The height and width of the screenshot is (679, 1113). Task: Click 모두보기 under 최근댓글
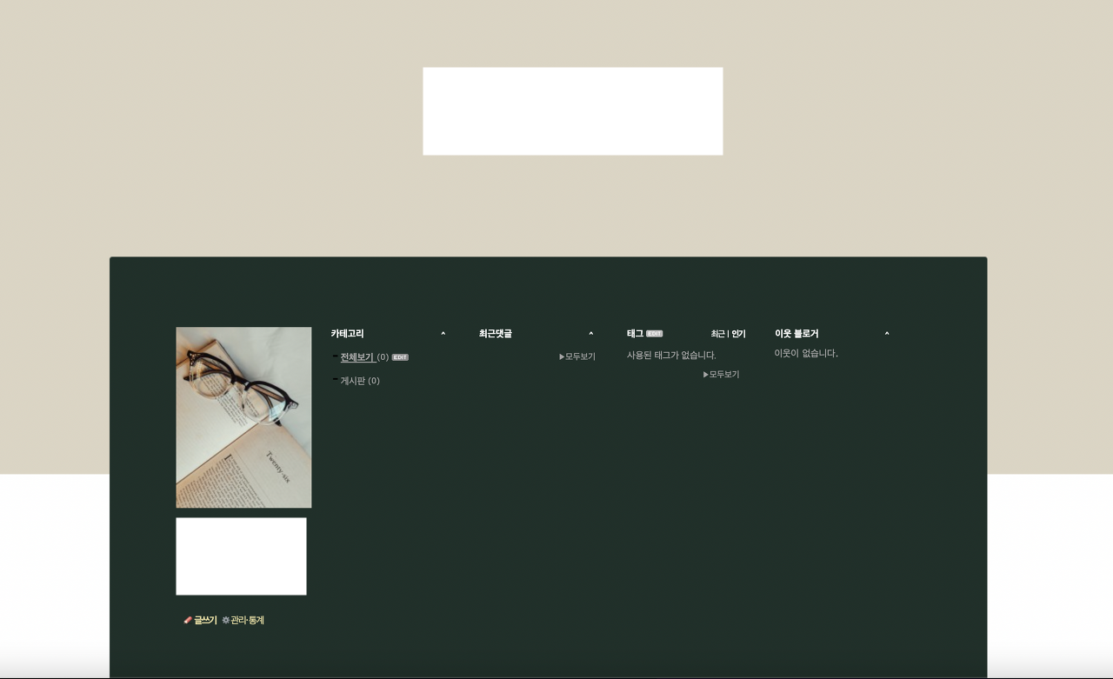(x=578, y=356)
